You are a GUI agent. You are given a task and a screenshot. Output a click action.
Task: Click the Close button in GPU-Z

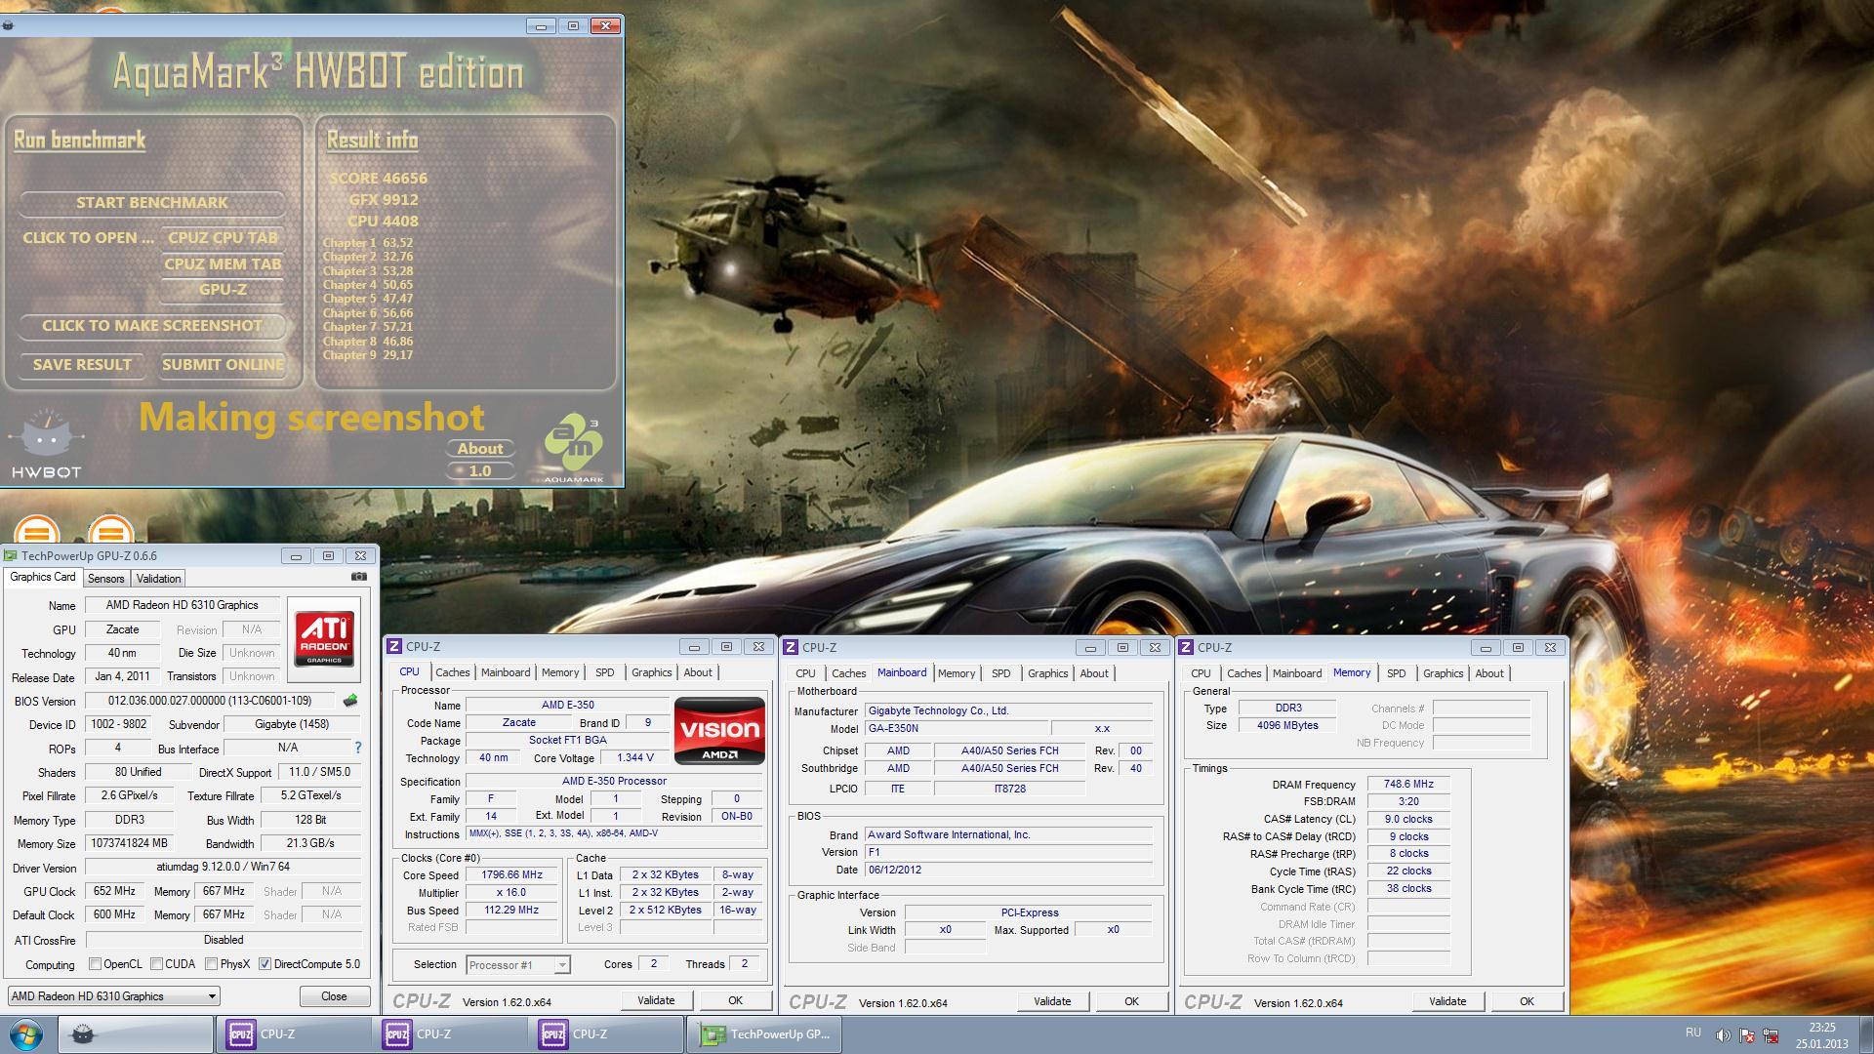click(334, 996)
